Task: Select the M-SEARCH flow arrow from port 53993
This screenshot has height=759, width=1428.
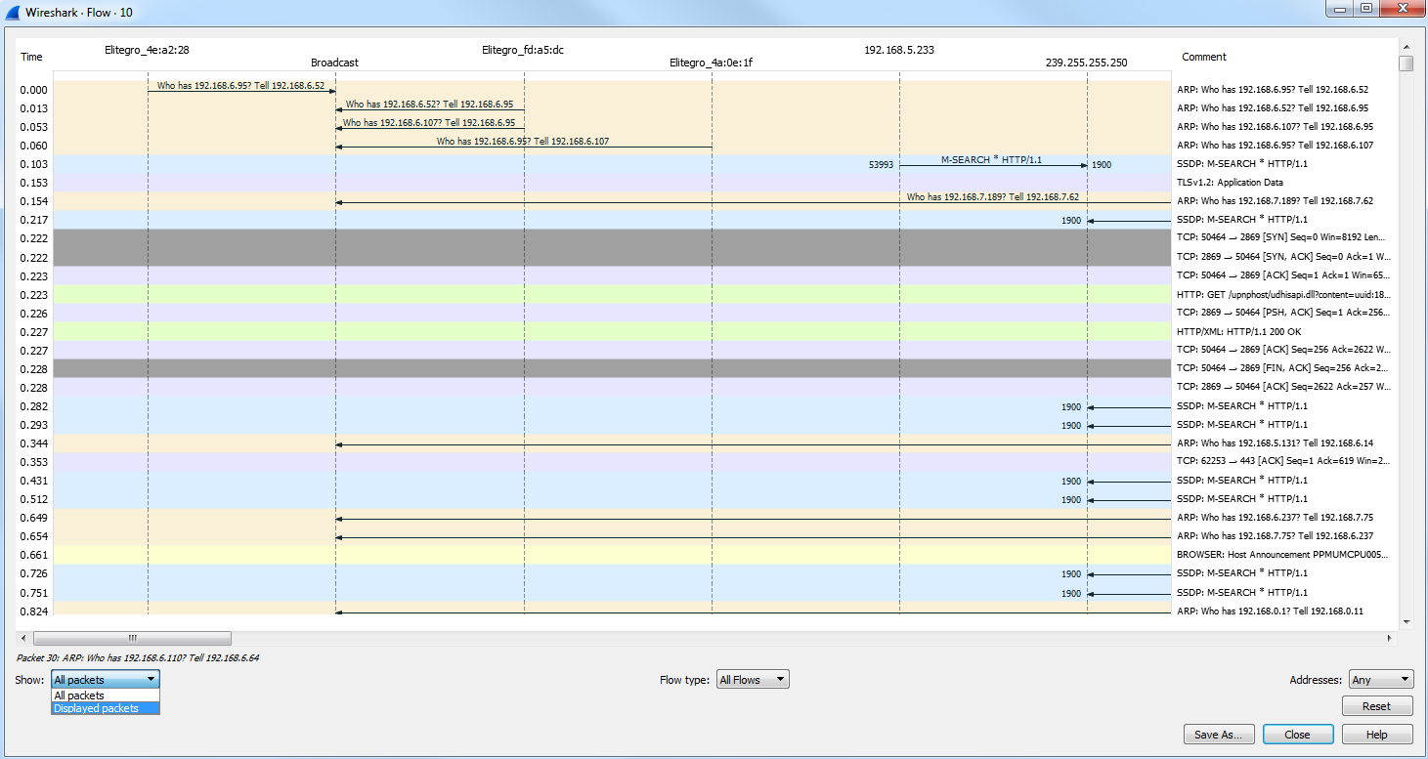Action: (992, 165)
